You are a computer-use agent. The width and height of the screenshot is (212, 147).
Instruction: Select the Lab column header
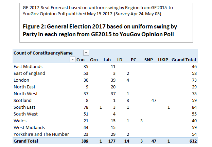(x=107, y=60)
